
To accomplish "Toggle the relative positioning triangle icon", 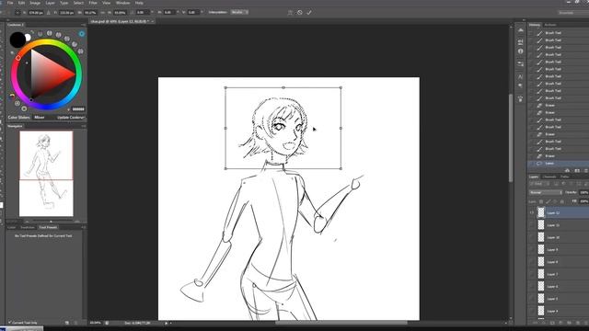I will click(49, 12).
